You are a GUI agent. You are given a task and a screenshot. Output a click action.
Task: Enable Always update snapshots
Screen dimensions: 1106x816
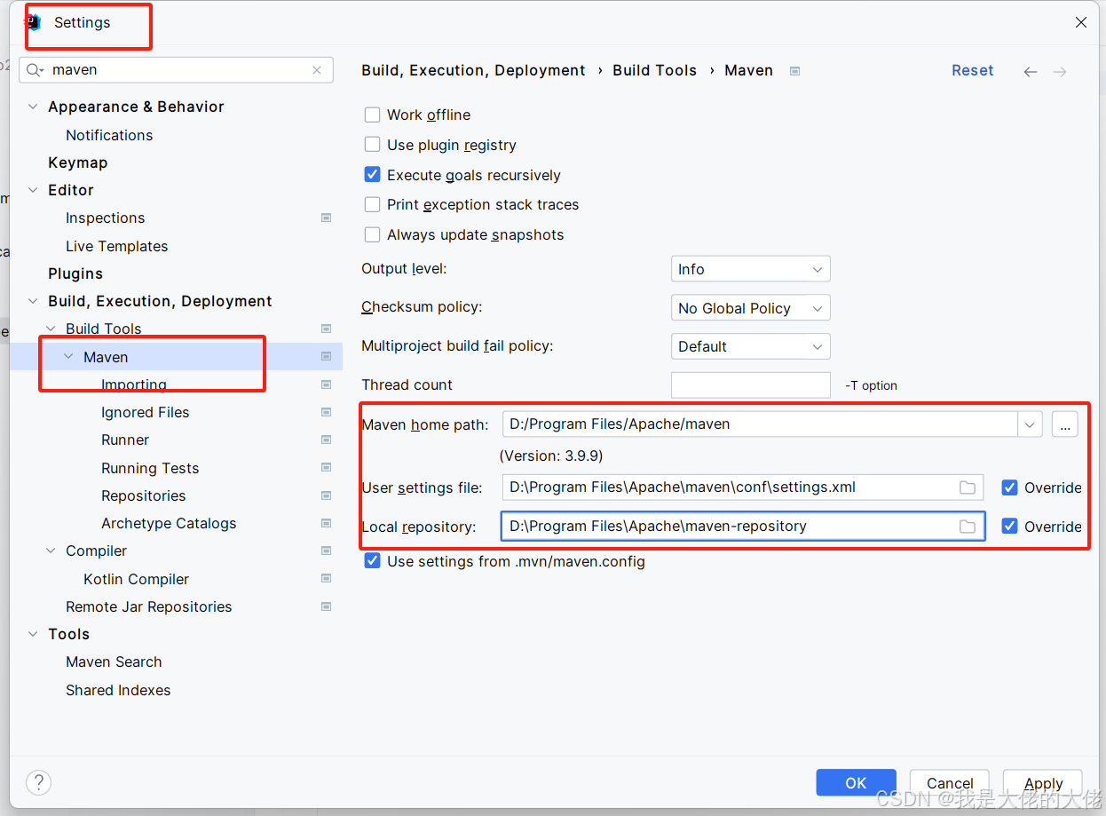click(x=373, y=234)
